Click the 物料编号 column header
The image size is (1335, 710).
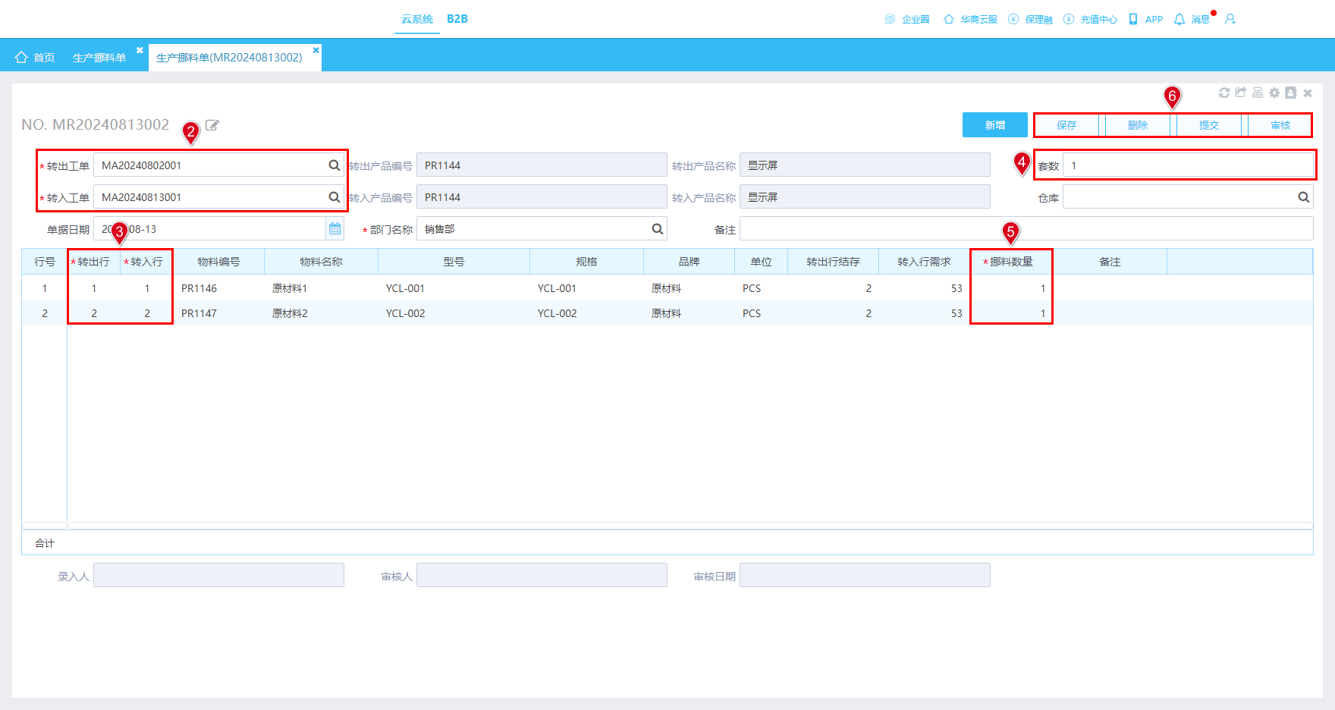pos(218,262)
